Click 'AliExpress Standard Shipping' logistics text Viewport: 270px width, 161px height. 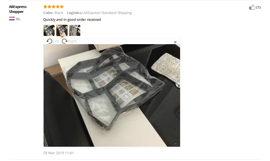click(x=108, y=13)
